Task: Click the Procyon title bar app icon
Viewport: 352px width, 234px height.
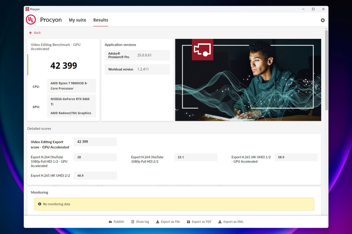Action: [x=27, y=9]
